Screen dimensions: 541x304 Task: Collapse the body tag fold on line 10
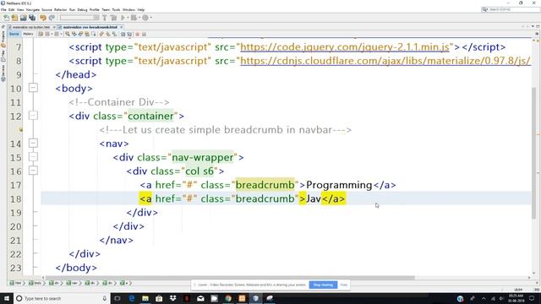coord(33,88)
